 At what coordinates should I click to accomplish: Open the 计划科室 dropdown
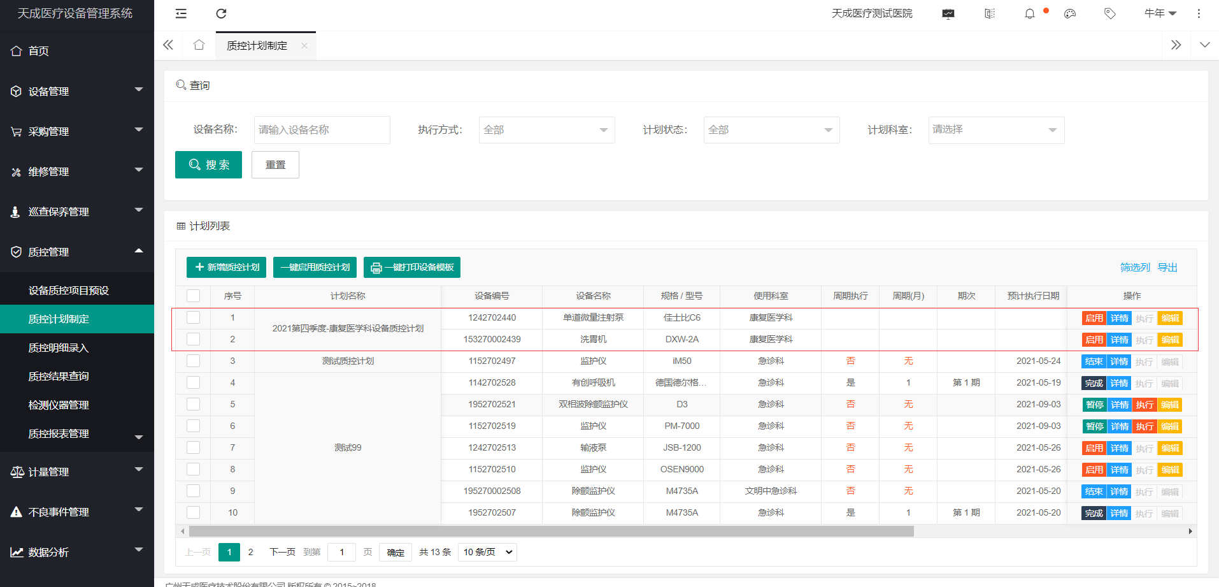996,130
